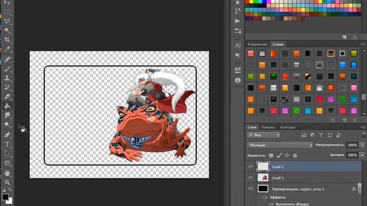Screen dimensions: 367x206
Task: Open the Слои panel flyout menu
Action: click(x=363, y=127)
